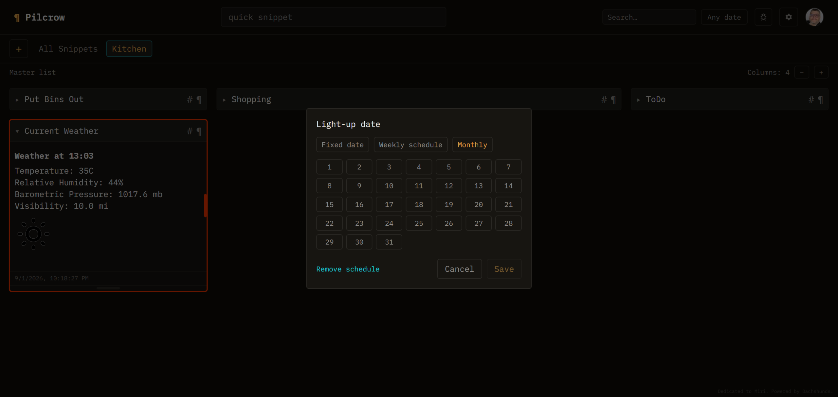The height and width of the screenshot is (397, 838).
Task: Add a new tab with plus button
Action: [x=19, y=49]
